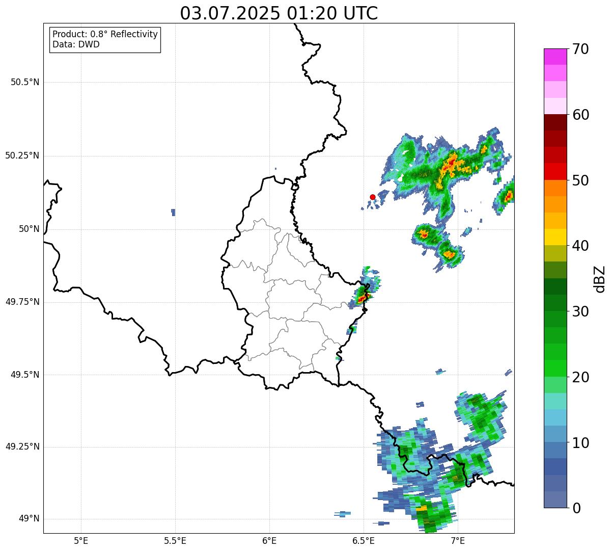Click the colorbar 70 tick label
612x551 pixels.
point(580,49)
